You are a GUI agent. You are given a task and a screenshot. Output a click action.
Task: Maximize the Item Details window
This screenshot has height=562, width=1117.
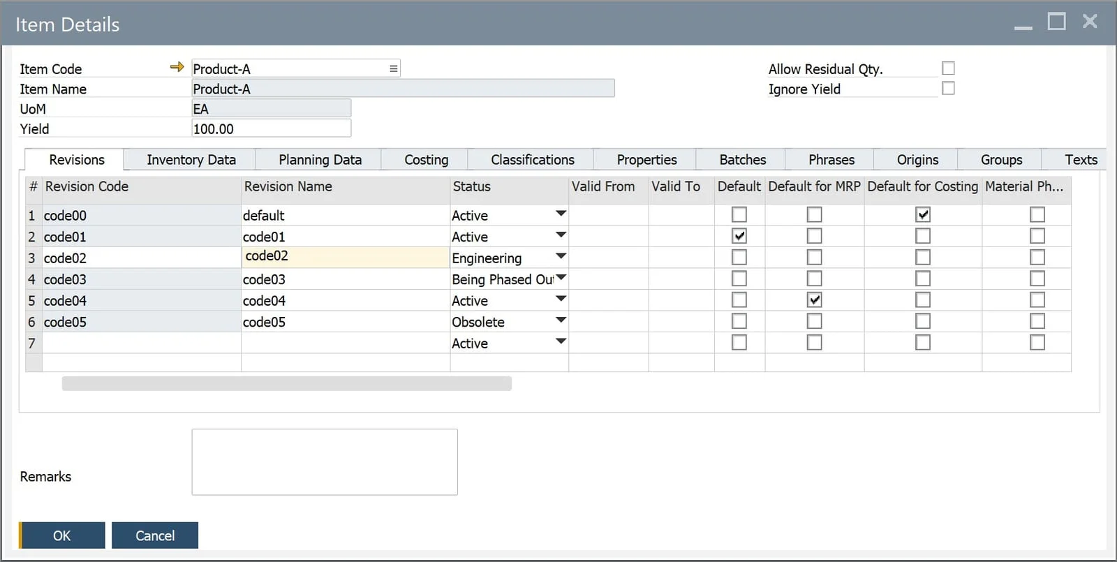click(1057, 22)
